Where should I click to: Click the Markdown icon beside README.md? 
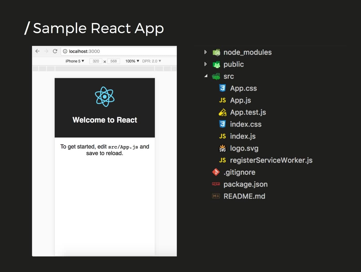click(216, 196)
